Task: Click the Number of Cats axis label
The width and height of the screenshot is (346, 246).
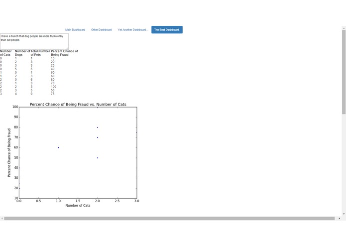Action: 78,205
